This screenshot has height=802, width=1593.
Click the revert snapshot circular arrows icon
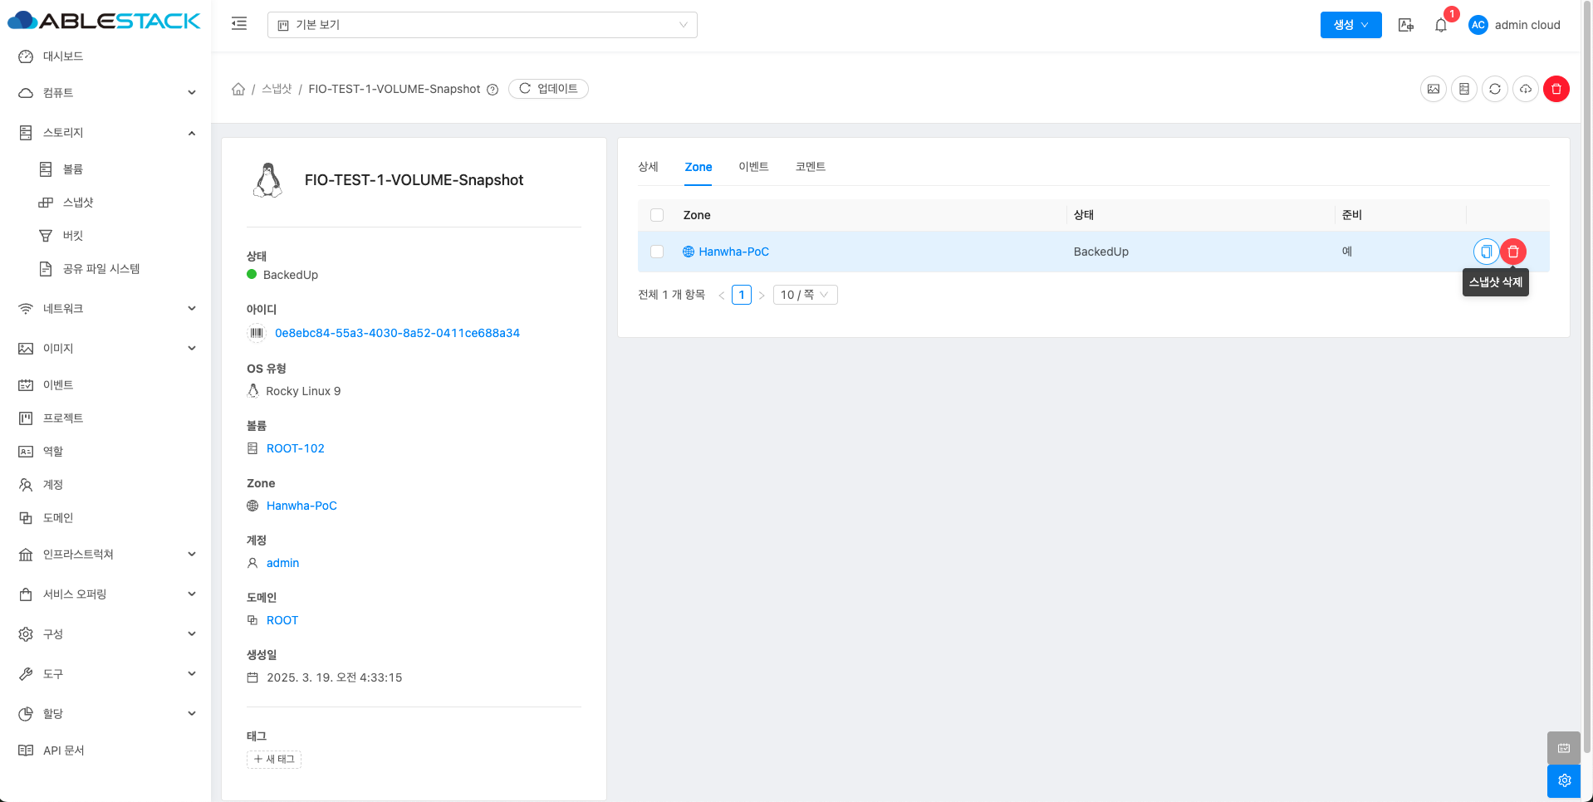(1495, 89)
